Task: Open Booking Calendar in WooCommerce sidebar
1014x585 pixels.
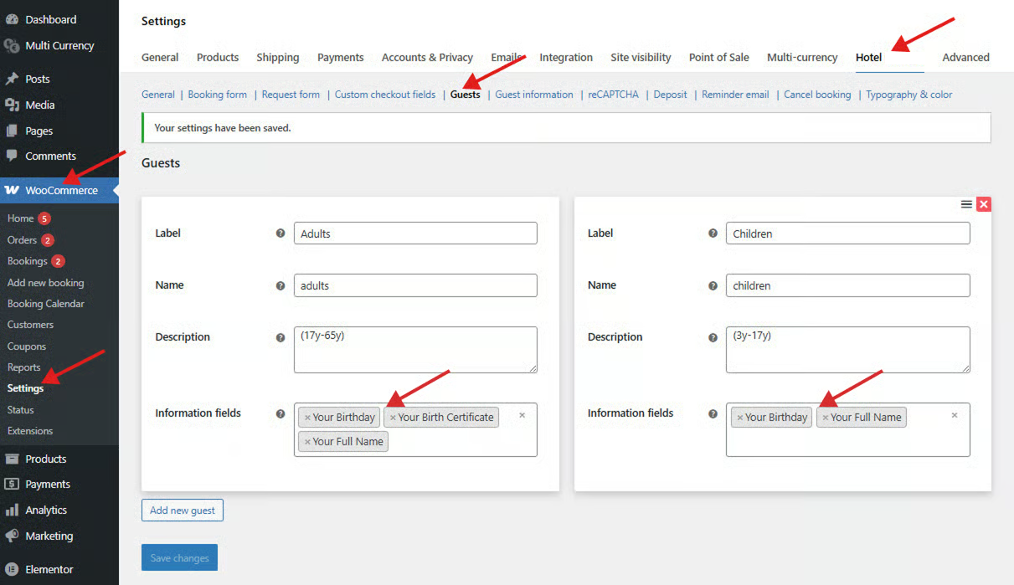Action: (46, 304)
